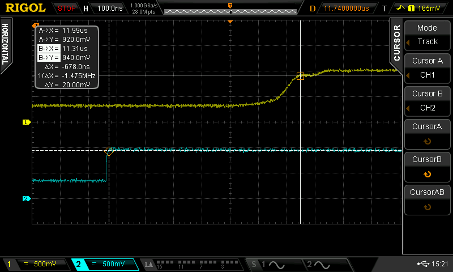Open the HORIZONTAL side tab
Image resolution: width=453 pixels, height=272 pixels.
pos(7,45)
